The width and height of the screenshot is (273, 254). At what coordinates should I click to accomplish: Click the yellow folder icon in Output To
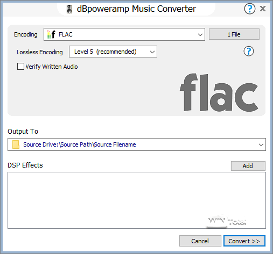point(16,144)
